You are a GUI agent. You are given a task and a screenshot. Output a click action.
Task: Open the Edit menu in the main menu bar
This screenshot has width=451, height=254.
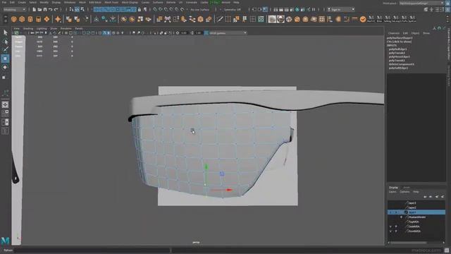coord(12,2)
